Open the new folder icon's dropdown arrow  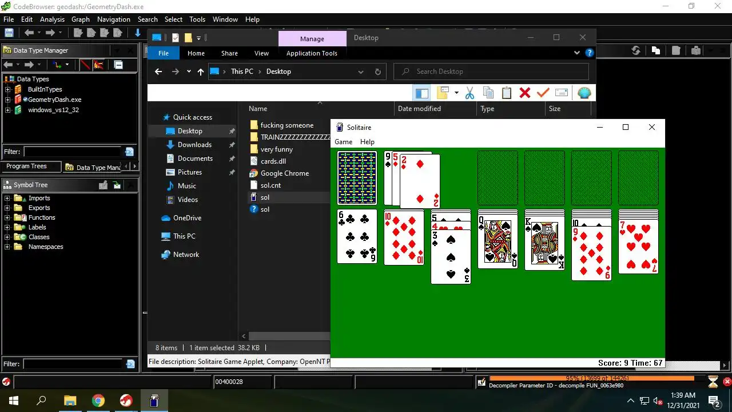[x=456, y=93]
